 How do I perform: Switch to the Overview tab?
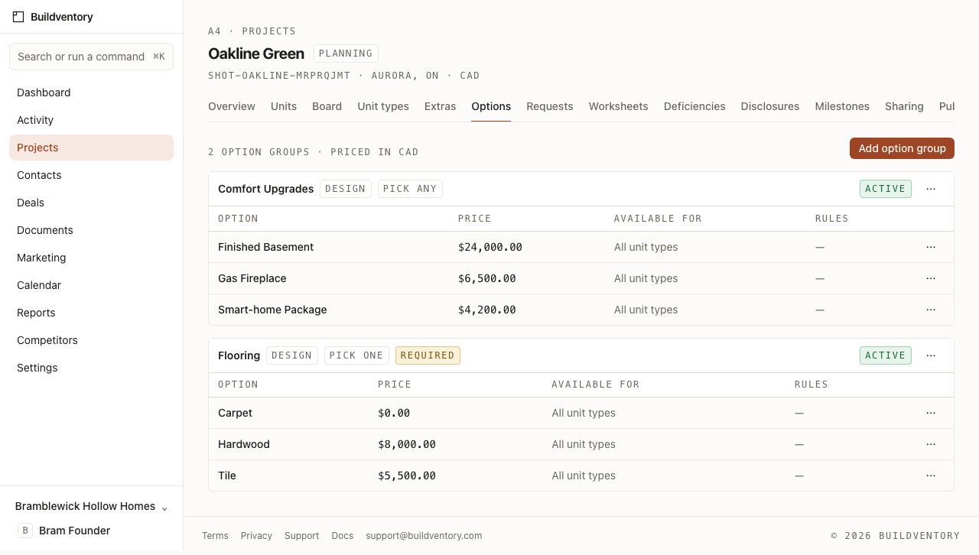pos(232,106)
